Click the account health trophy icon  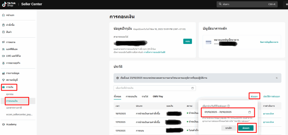(x=3, y=80)
